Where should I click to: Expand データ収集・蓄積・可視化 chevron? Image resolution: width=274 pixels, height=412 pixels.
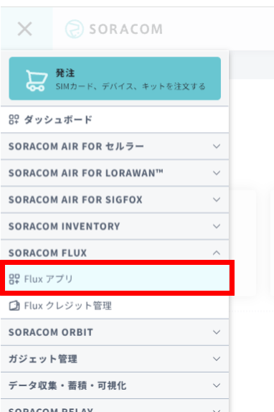click(217, 385)
